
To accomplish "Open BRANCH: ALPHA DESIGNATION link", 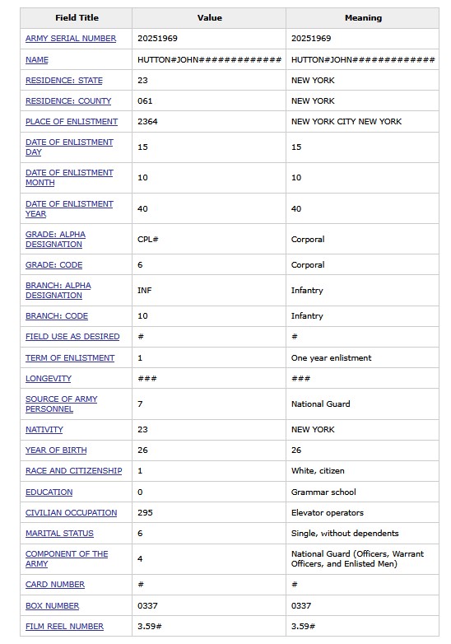I will pyautogui.click(x=58, y=291).
